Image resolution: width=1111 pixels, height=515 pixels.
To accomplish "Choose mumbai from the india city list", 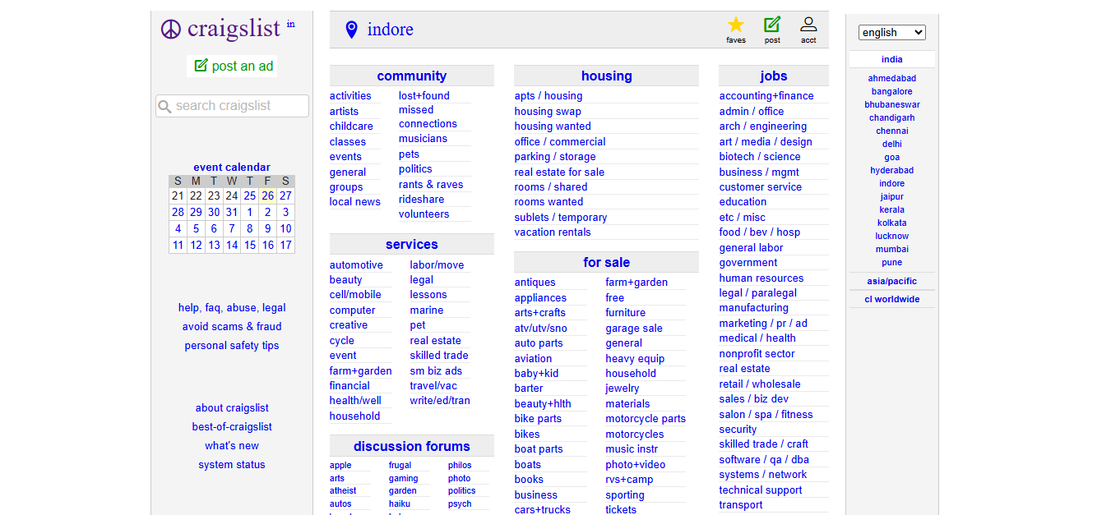I will 891,249.
